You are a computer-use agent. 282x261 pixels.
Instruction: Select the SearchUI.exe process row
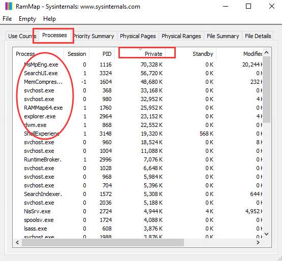(138, 73)
